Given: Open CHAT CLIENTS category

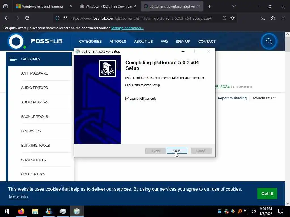Looking at the screenshot, I should pos(33,160).
